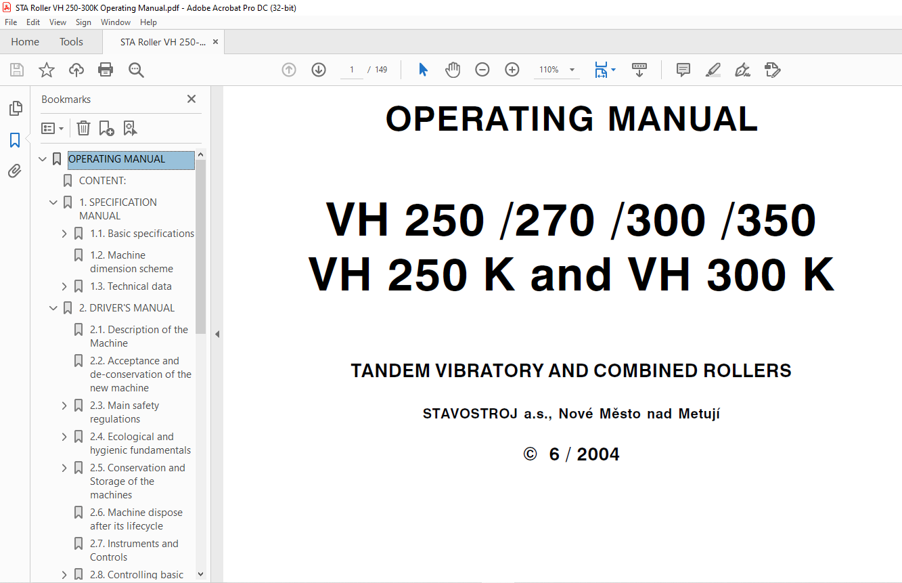Open 1.2. Machine dimension scheme bookmark
Image resolution: width=902 pixels, height=583 pixels.
coord(131,262)
